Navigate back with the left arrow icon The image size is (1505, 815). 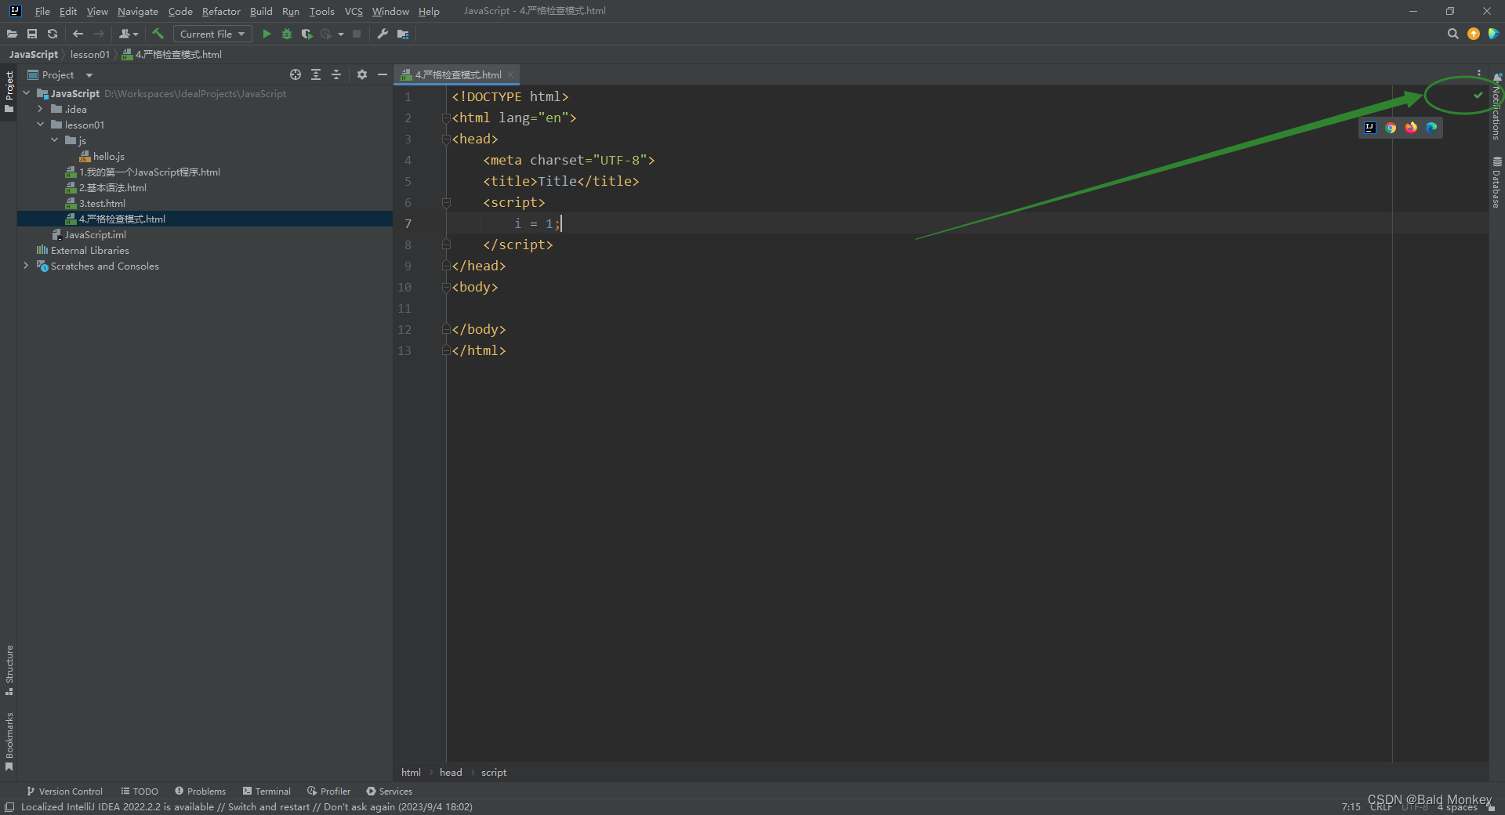tap(78, 34)
